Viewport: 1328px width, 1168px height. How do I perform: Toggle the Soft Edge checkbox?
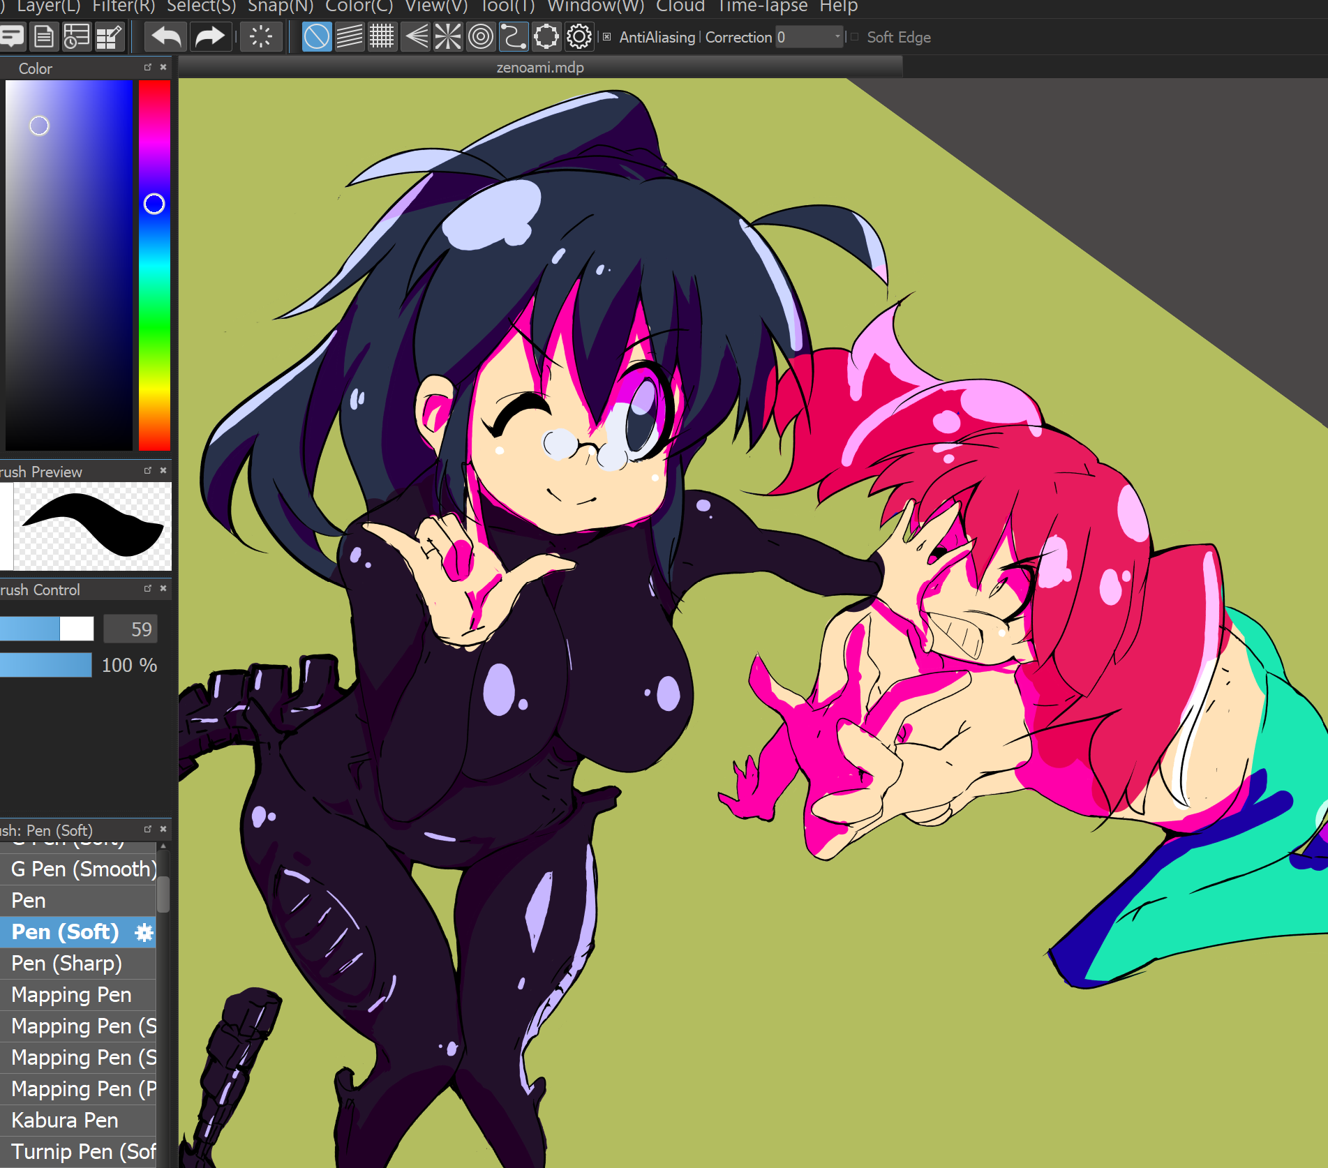(x=854, y=37)
